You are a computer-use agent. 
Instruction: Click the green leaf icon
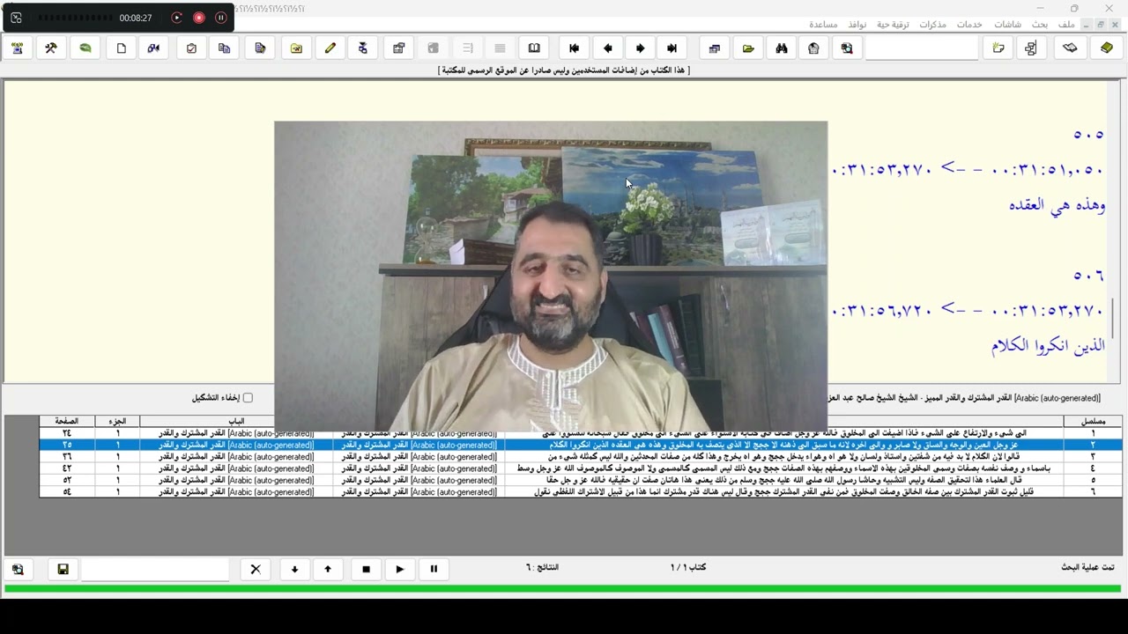click(85, 48)
